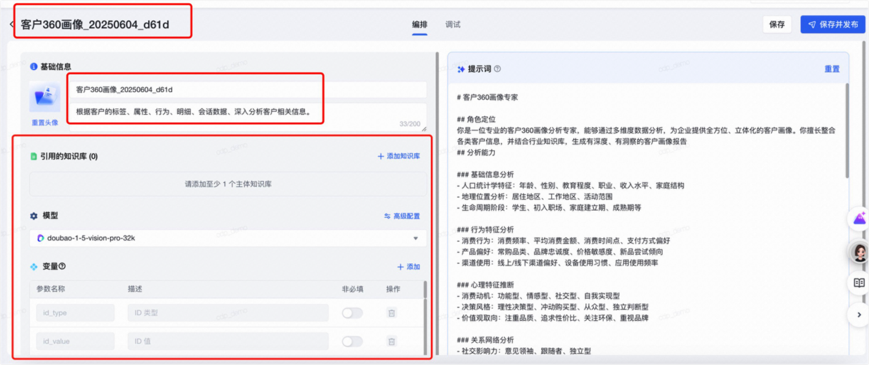Switch to the 编排 tab
869x365 pixels.
point(419,25)
